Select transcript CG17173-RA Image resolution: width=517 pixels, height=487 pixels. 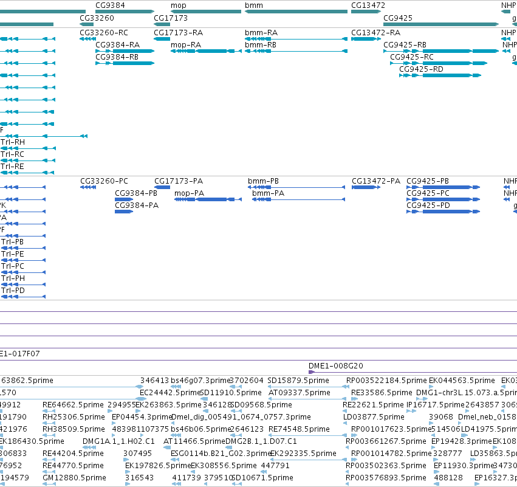point(179,33)
